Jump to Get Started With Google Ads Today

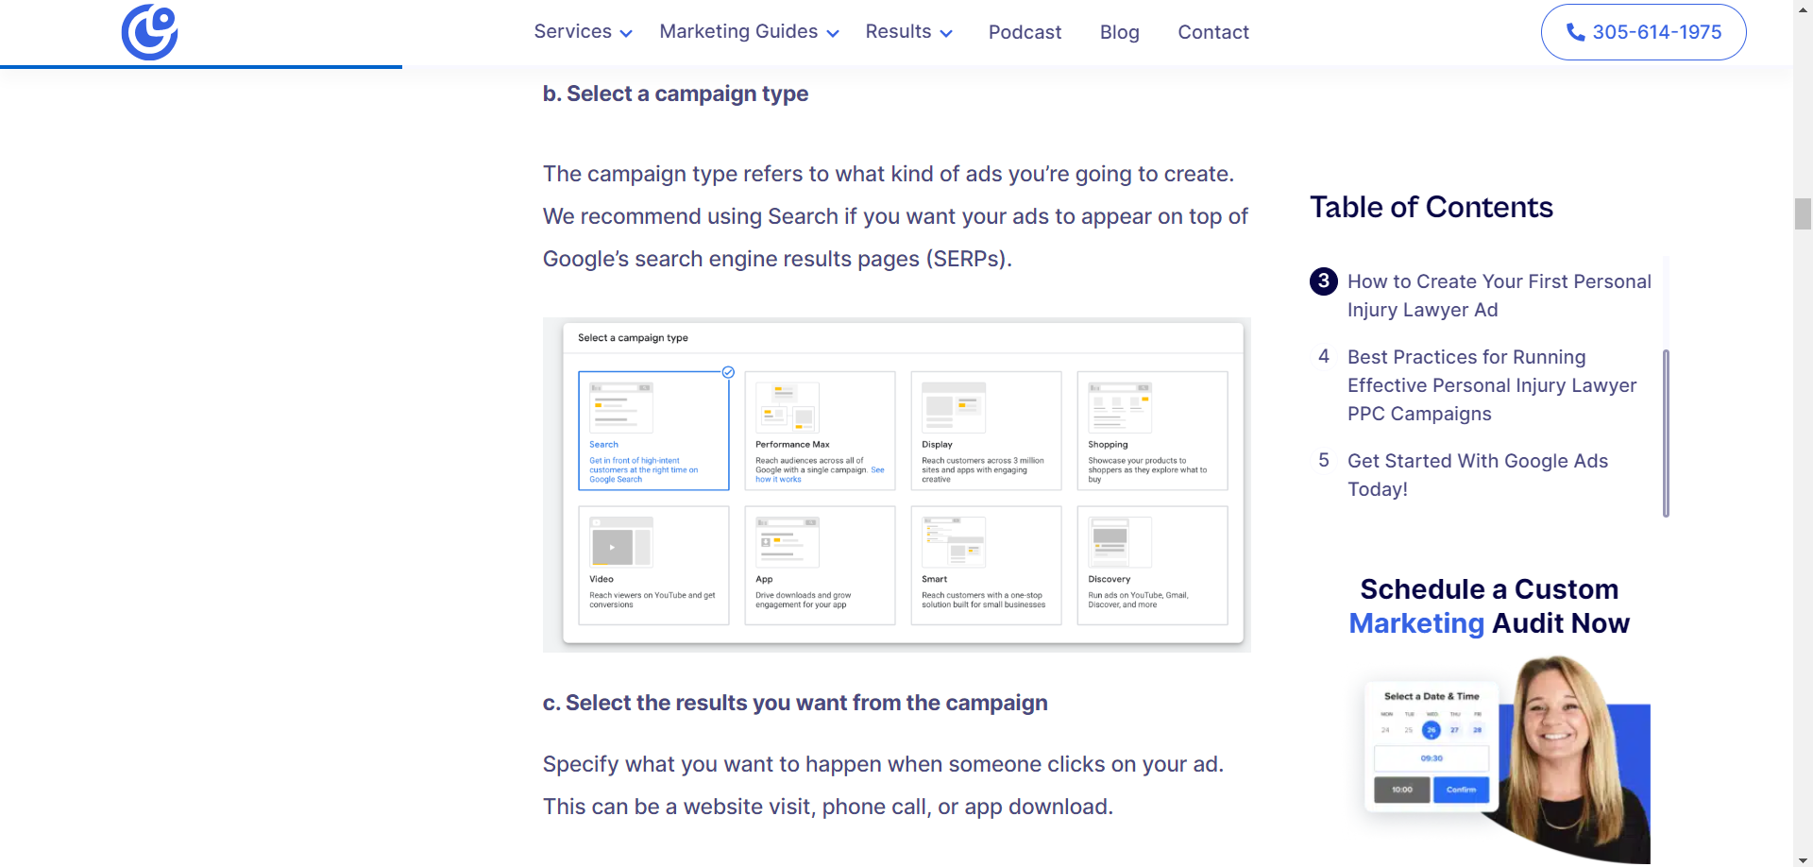[1478, 475]
